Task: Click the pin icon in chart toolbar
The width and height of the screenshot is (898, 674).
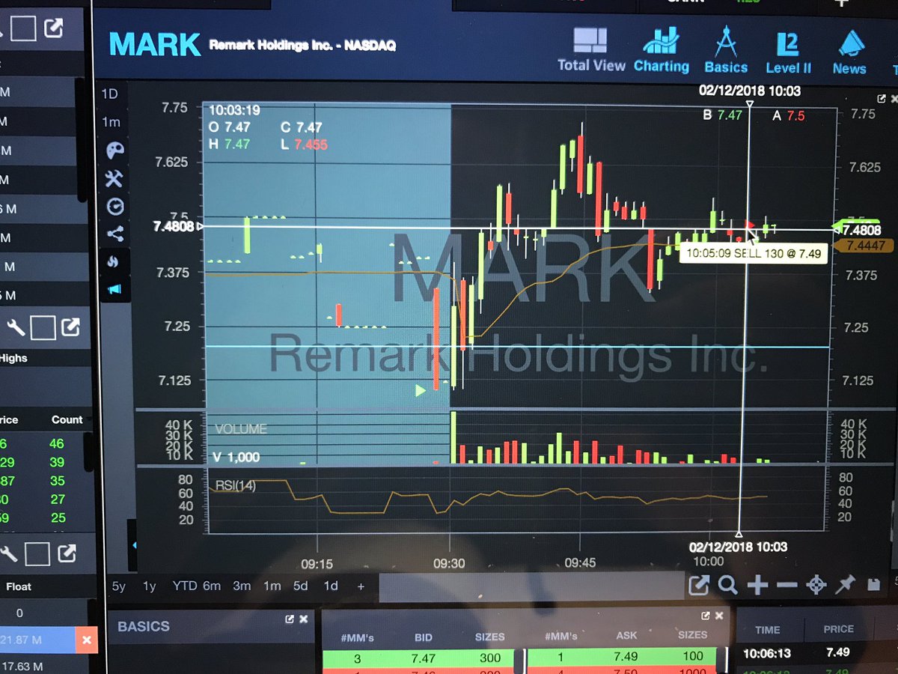Action: coord(846,584)
